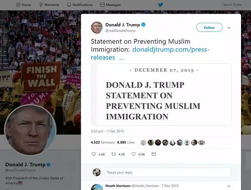The height and width of the screenshot is (190, 251).
Task: Click verified badge next to Donald J. Trump
Action: pyautogui.click(x=143, y=25)
